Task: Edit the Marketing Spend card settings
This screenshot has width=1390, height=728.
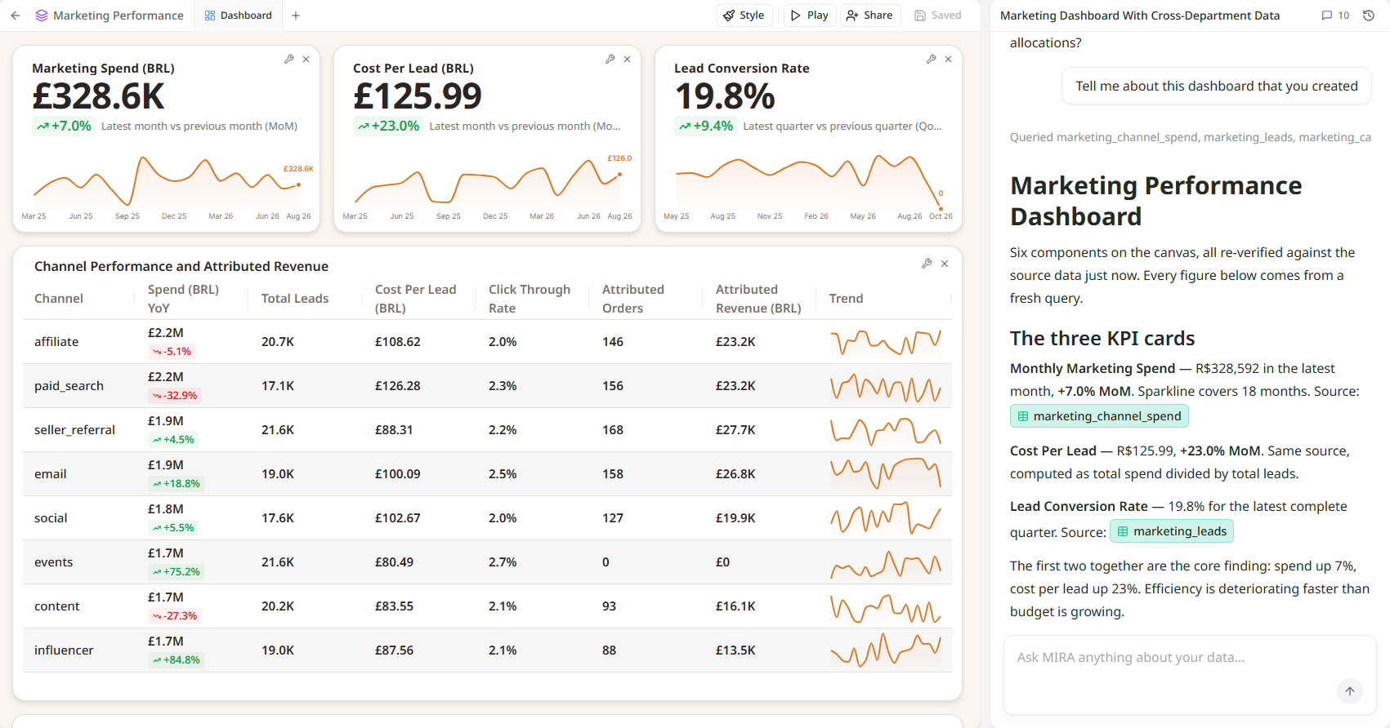Action: click(288, 59)
